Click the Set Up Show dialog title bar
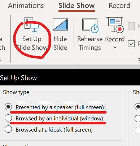 pos(70,78)
